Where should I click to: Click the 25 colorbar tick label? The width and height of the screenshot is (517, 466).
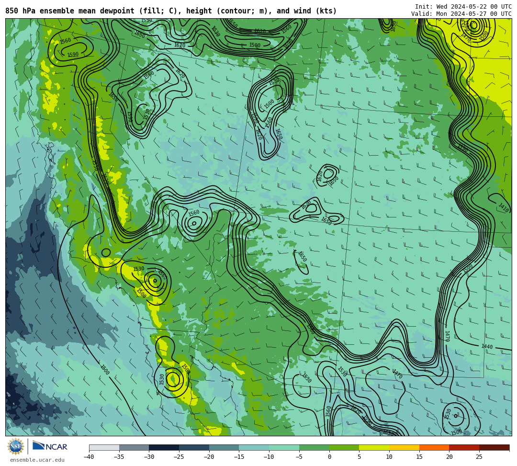click(479, 457)
